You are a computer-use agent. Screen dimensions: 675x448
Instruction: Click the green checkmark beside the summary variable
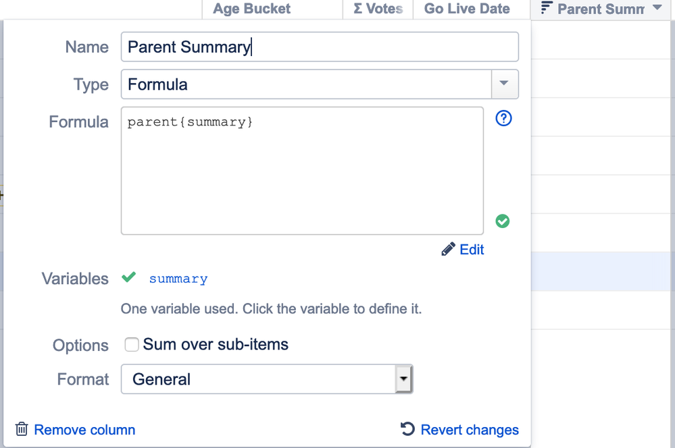[128, 277]
